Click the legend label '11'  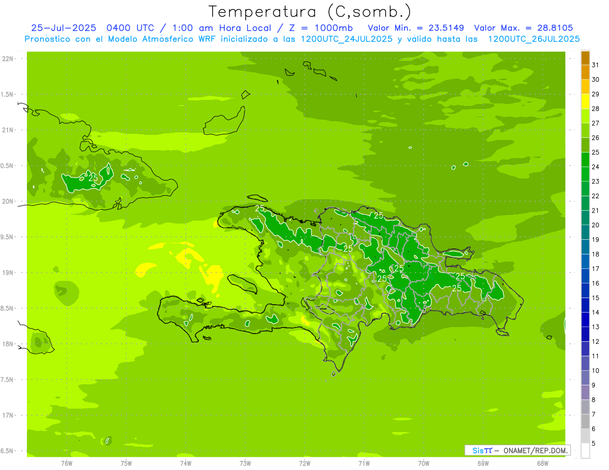point(596,356)
